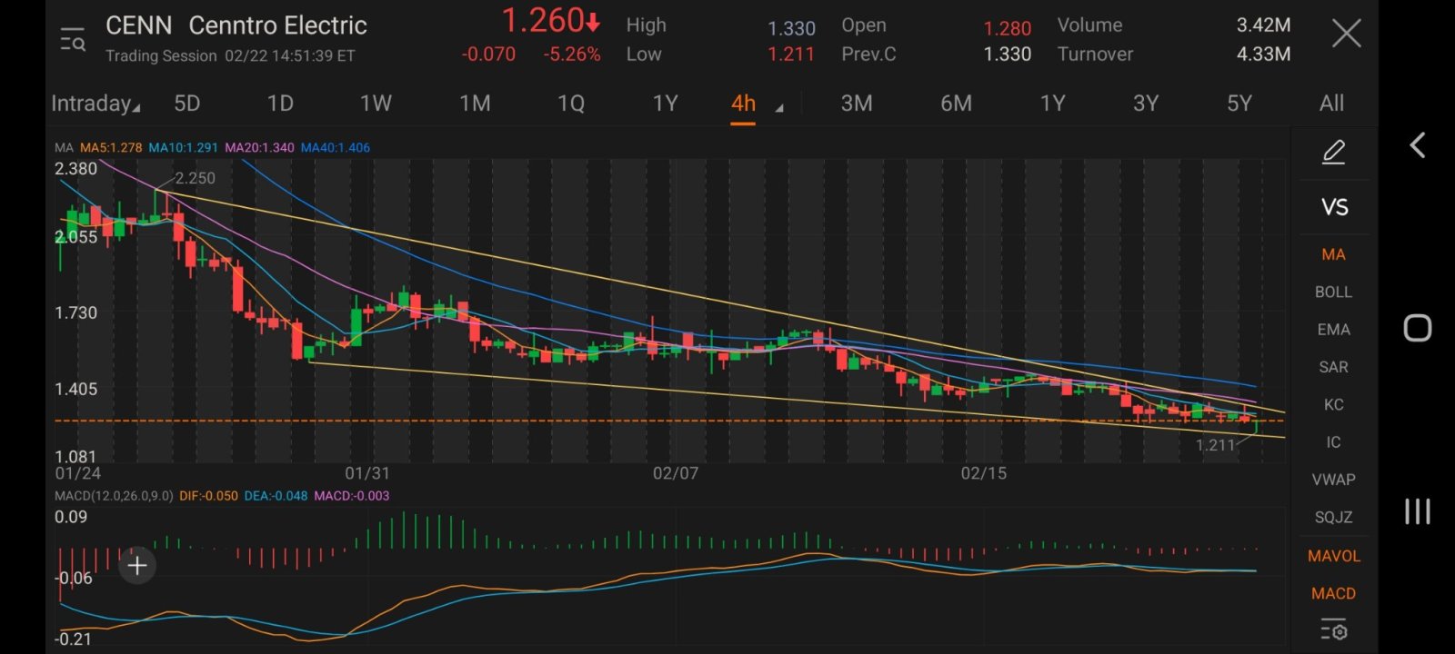Toggle the MA indicator
Image resolution: width=1455 pixels, height=654 pixels.
(1333, 254)
